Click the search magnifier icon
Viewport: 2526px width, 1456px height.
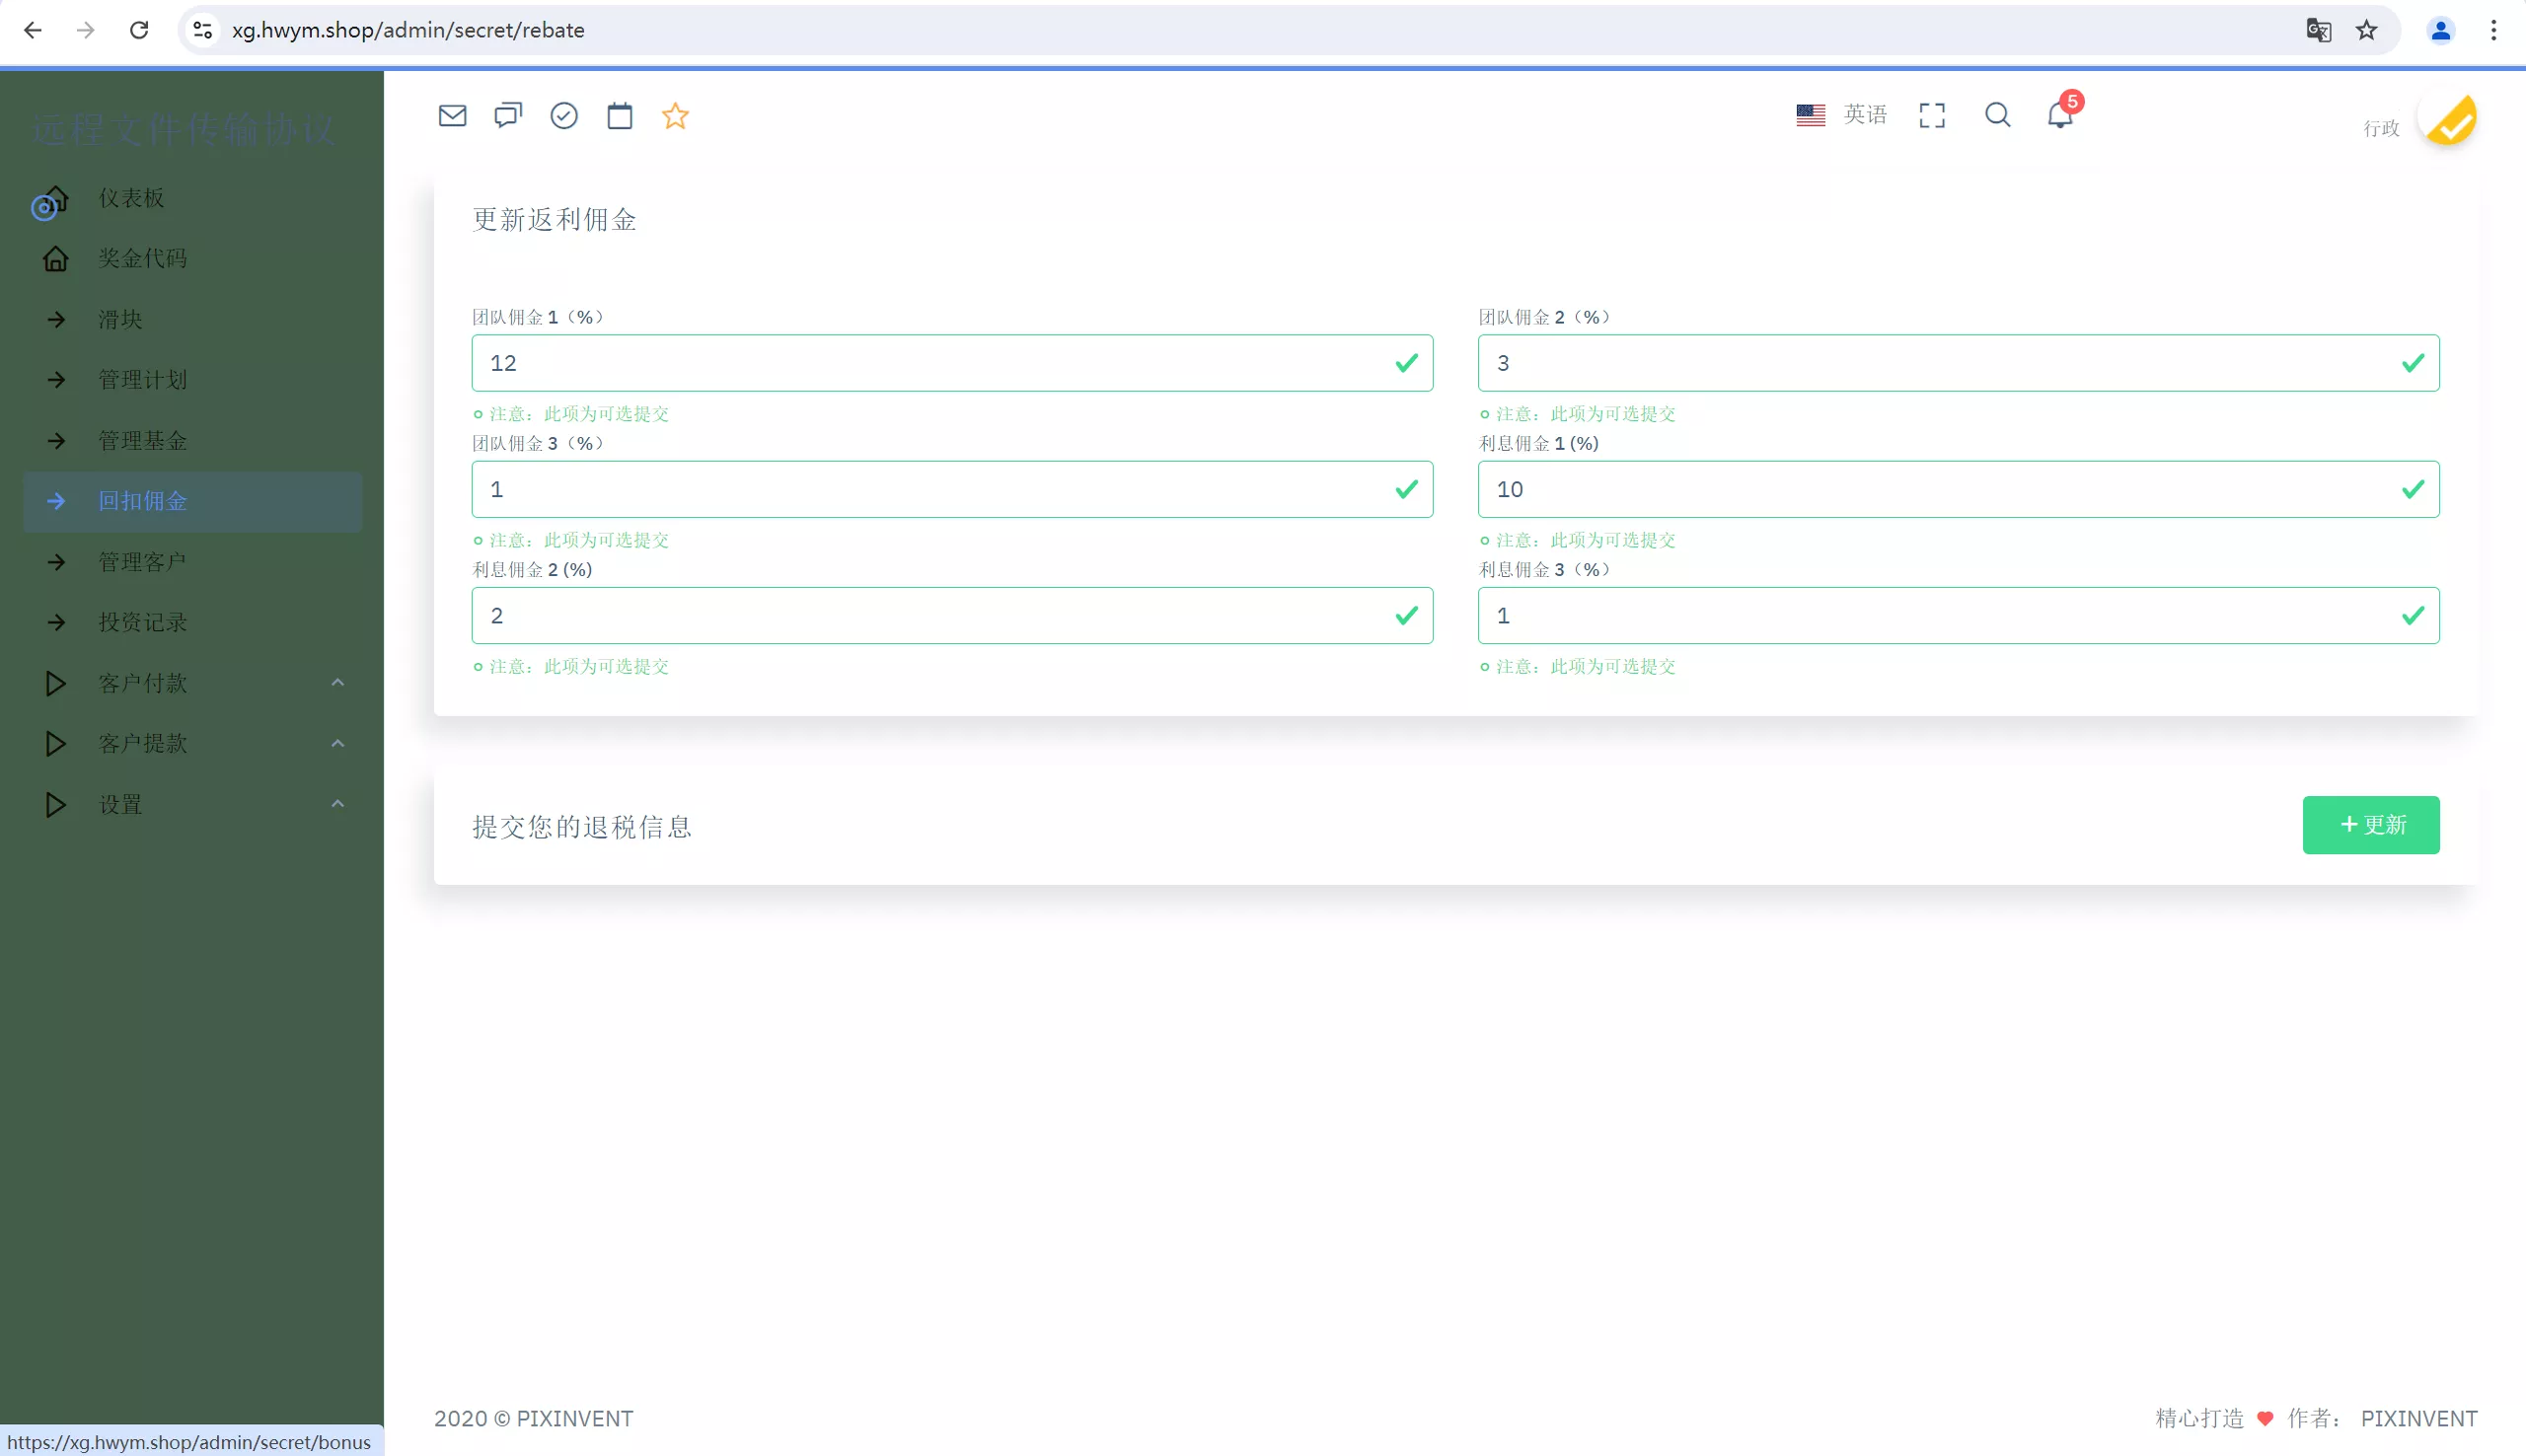[x=1997, y=116]
